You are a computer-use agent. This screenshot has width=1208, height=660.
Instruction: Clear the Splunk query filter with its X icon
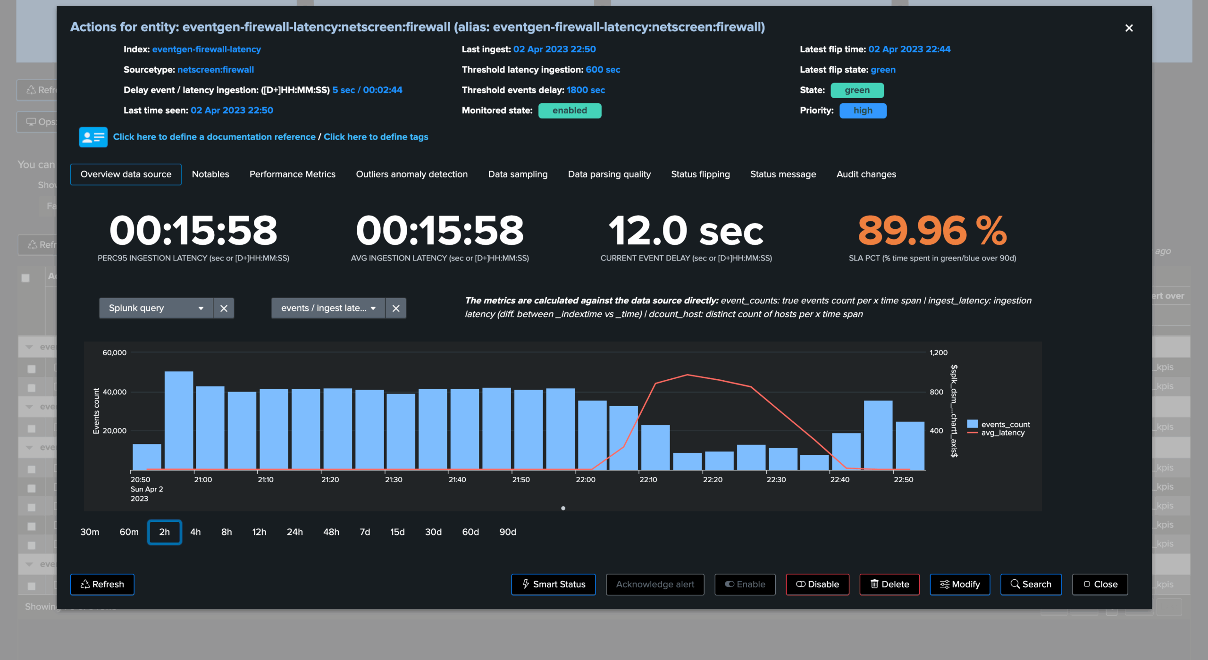(224, 308)
